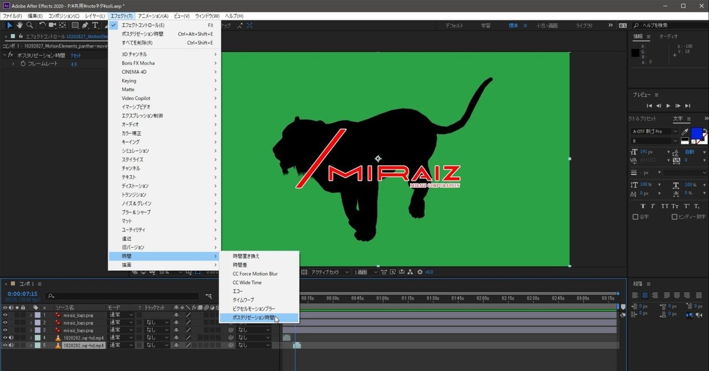The width and height of the screenshot is (709, 371).
Task: Mute audio of layer 5
Action: pyautogui.click(x=11, y=346)
